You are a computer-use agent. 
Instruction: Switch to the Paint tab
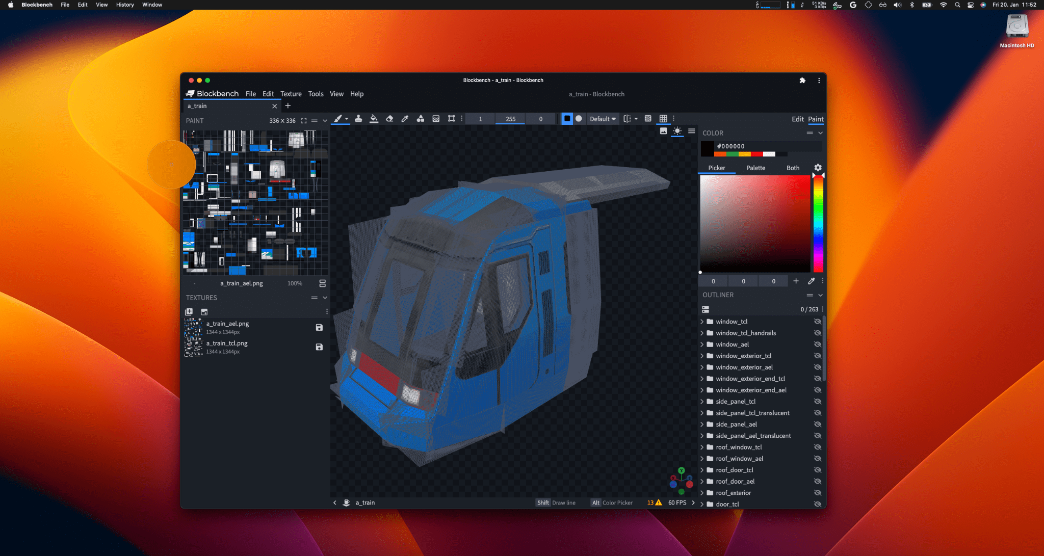pyautogui.click(x=816, y=118)
